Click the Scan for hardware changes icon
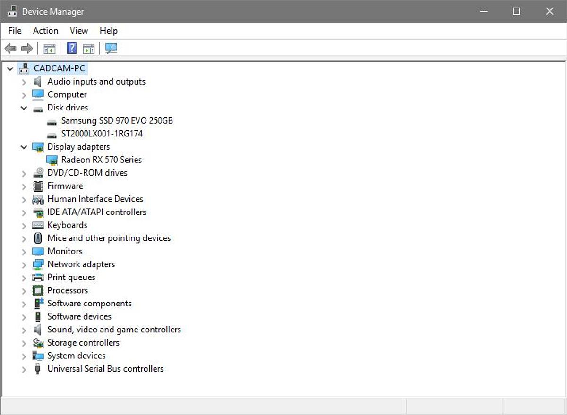This screenshot has height=415, width=567. coord(112,48)
